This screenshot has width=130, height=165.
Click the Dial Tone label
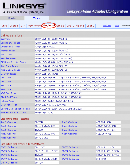pos(6,39)
